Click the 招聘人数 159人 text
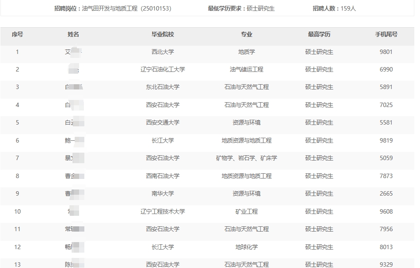This screenshot has width=420, height=268. tap(334, 8)
